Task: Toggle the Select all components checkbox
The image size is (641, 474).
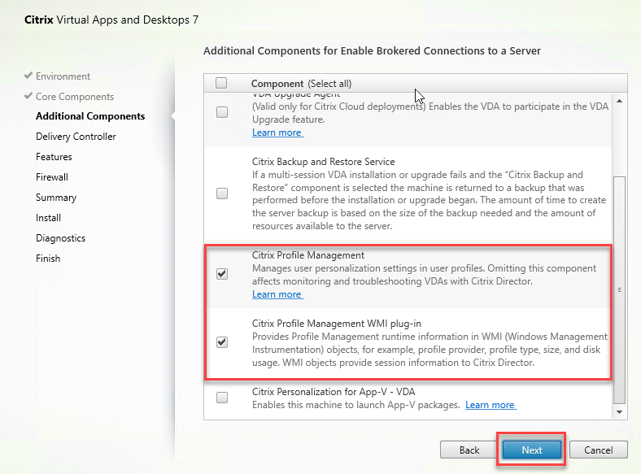Action: tap(221, 83)
